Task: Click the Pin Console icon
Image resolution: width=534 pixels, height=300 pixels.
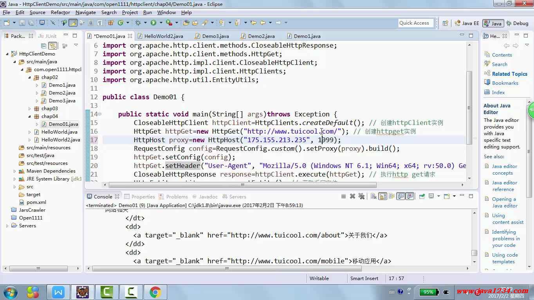Action: point(422,196)
